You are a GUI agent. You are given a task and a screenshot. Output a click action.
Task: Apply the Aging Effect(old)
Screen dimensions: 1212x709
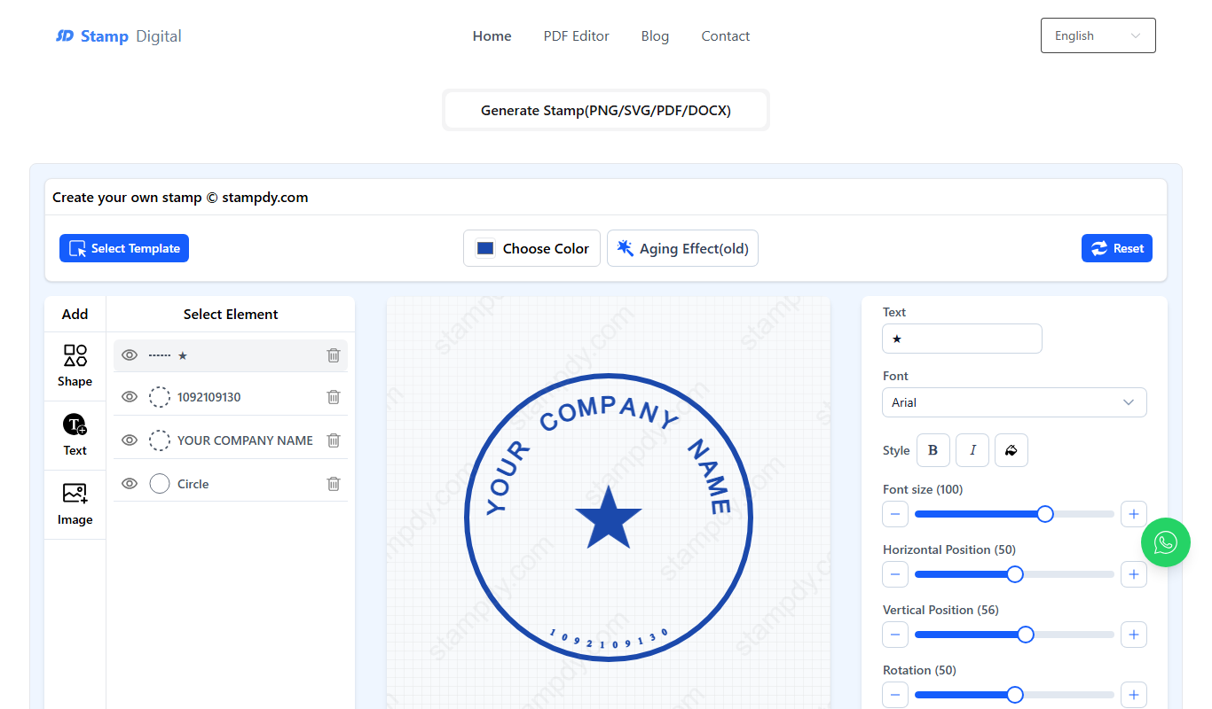682,248
